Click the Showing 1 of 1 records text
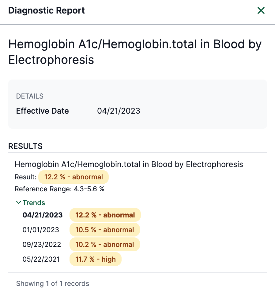This screenshot has width=275, height=293. (53, 283)
